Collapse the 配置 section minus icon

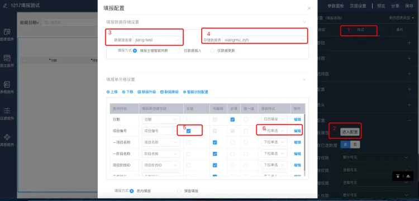[409, 121]
